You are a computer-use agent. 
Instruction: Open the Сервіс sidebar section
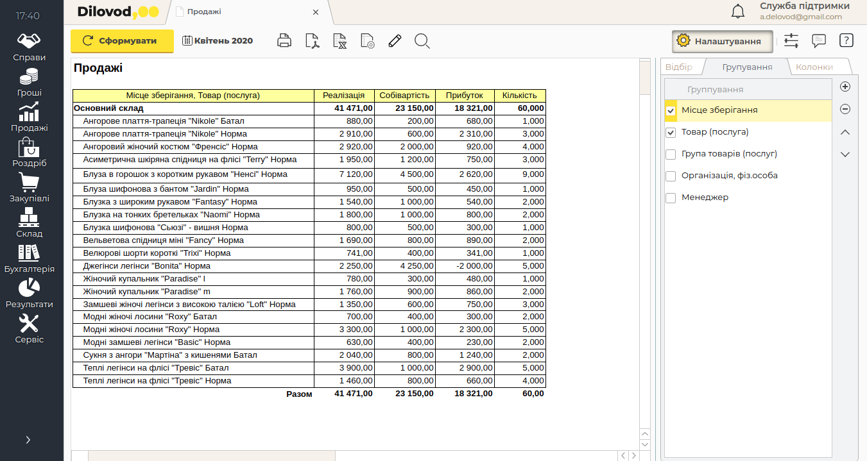click(29, 330)
